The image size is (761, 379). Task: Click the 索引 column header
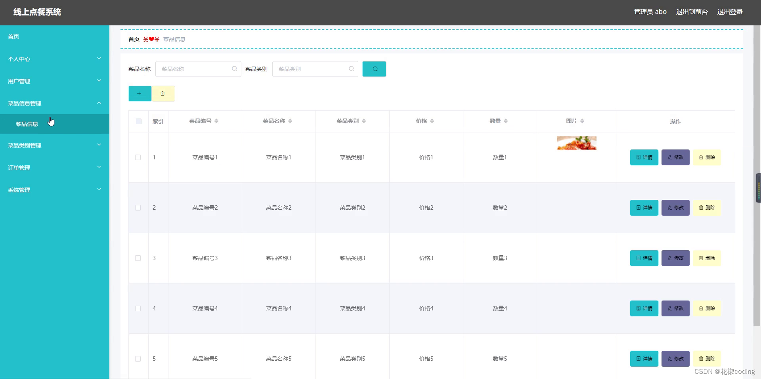[x=158, y=121]
